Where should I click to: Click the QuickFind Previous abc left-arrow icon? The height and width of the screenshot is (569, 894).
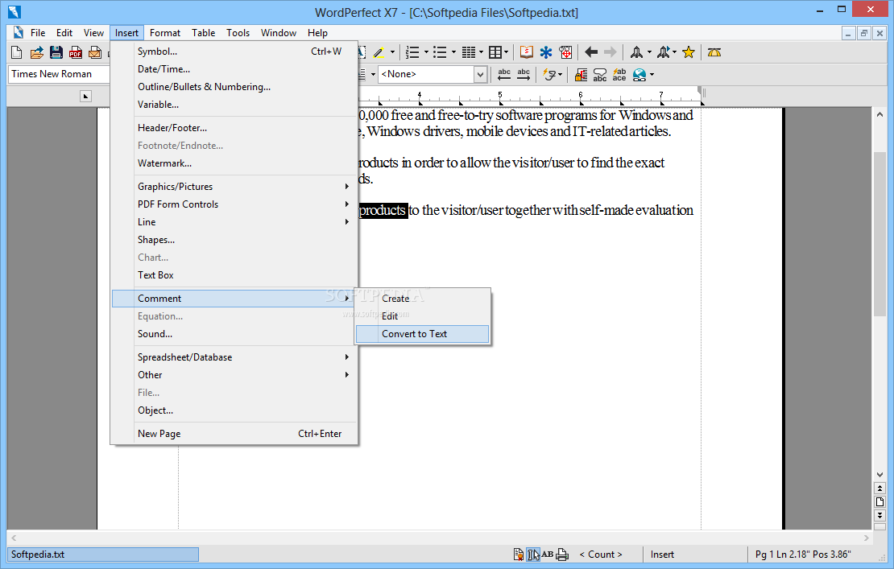click(504, 75)
